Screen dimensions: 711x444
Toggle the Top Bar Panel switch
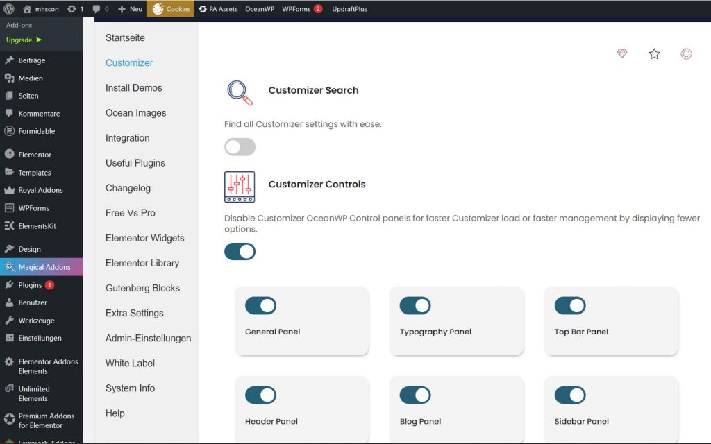point(570,306)
